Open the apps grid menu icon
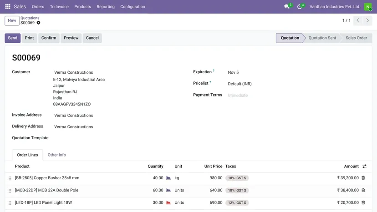Screen dimensions: 377x212 [8, 6]
